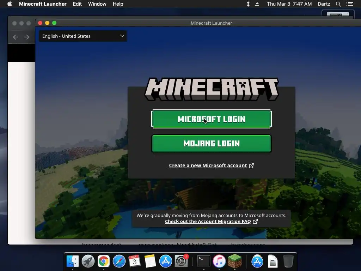Open Finder from the dock
The image size is (361, 271).
coord(73,261)
